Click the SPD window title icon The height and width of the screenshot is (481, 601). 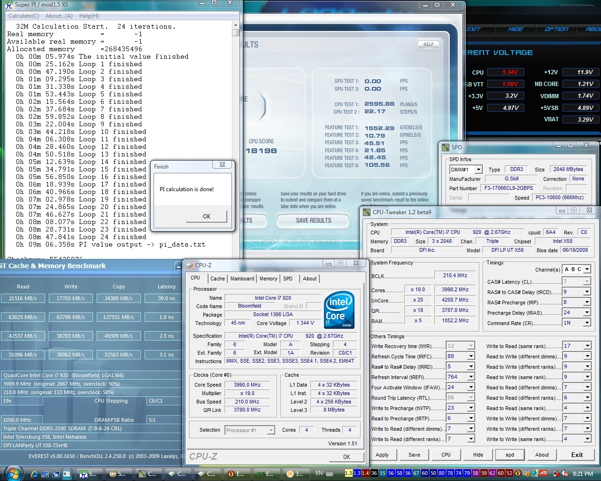pyautogui.click(x=446, y=147)
